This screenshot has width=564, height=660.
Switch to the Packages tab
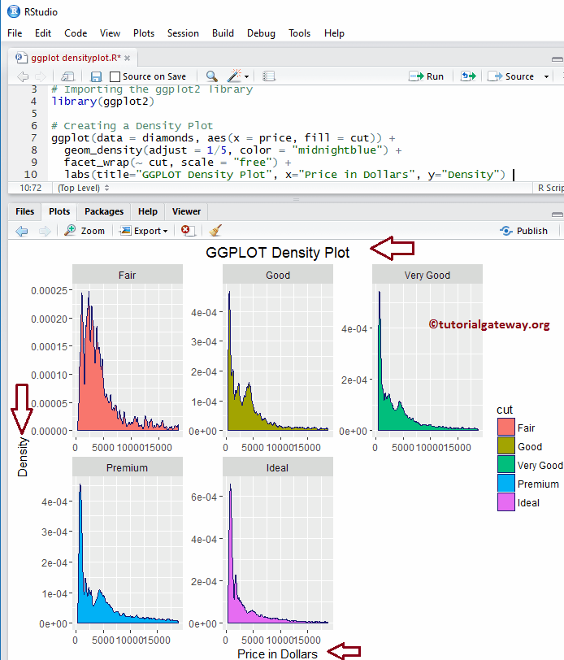click(x=104, y=211)
